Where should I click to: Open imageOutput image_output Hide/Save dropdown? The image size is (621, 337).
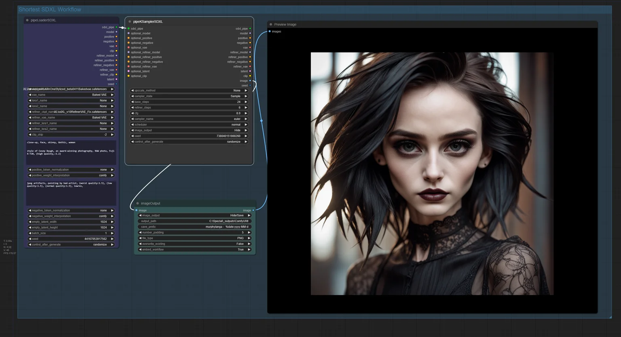point(195,215)
